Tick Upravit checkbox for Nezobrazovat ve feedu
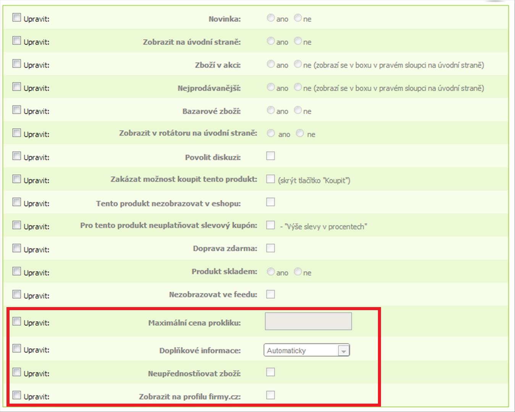 pos(16,295)
